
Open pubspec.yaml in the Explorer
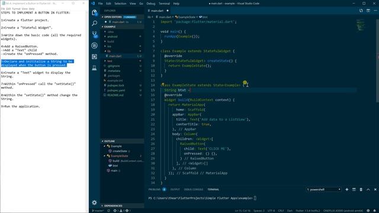pyautogui.click(x=116, y=91)
